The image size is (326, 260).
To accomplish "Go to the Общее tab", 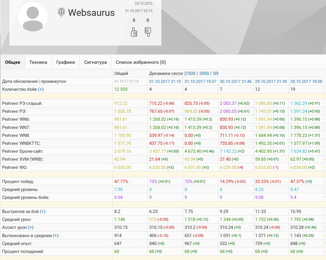I will point(13,62).
